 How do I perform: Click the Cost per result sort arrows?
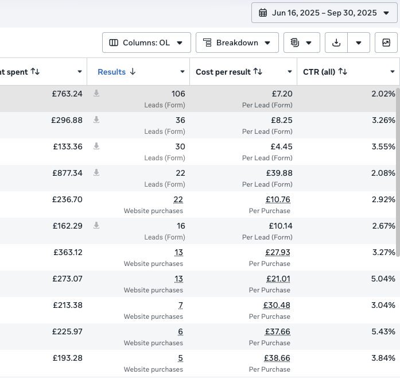(258, 72)
